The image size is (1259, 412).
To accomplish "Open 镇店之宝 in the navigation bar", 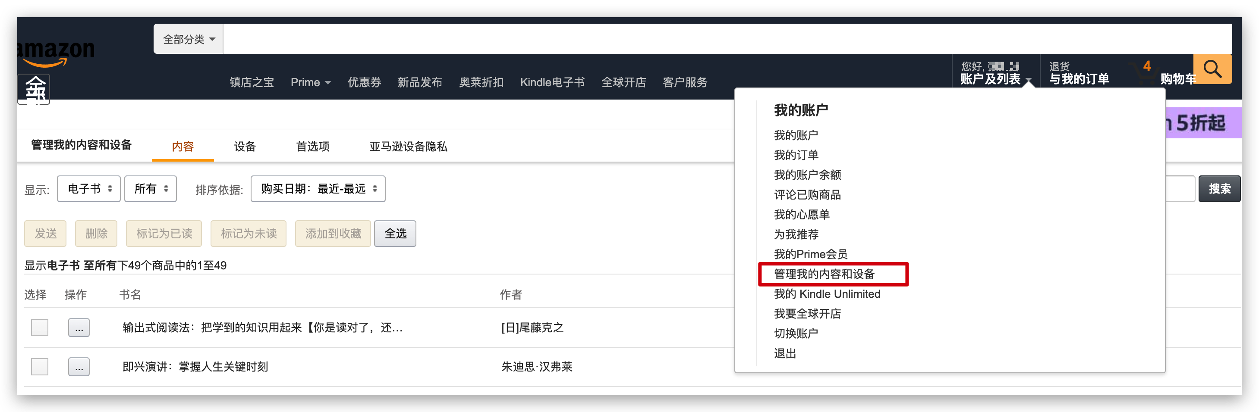I will coord(252,82).
